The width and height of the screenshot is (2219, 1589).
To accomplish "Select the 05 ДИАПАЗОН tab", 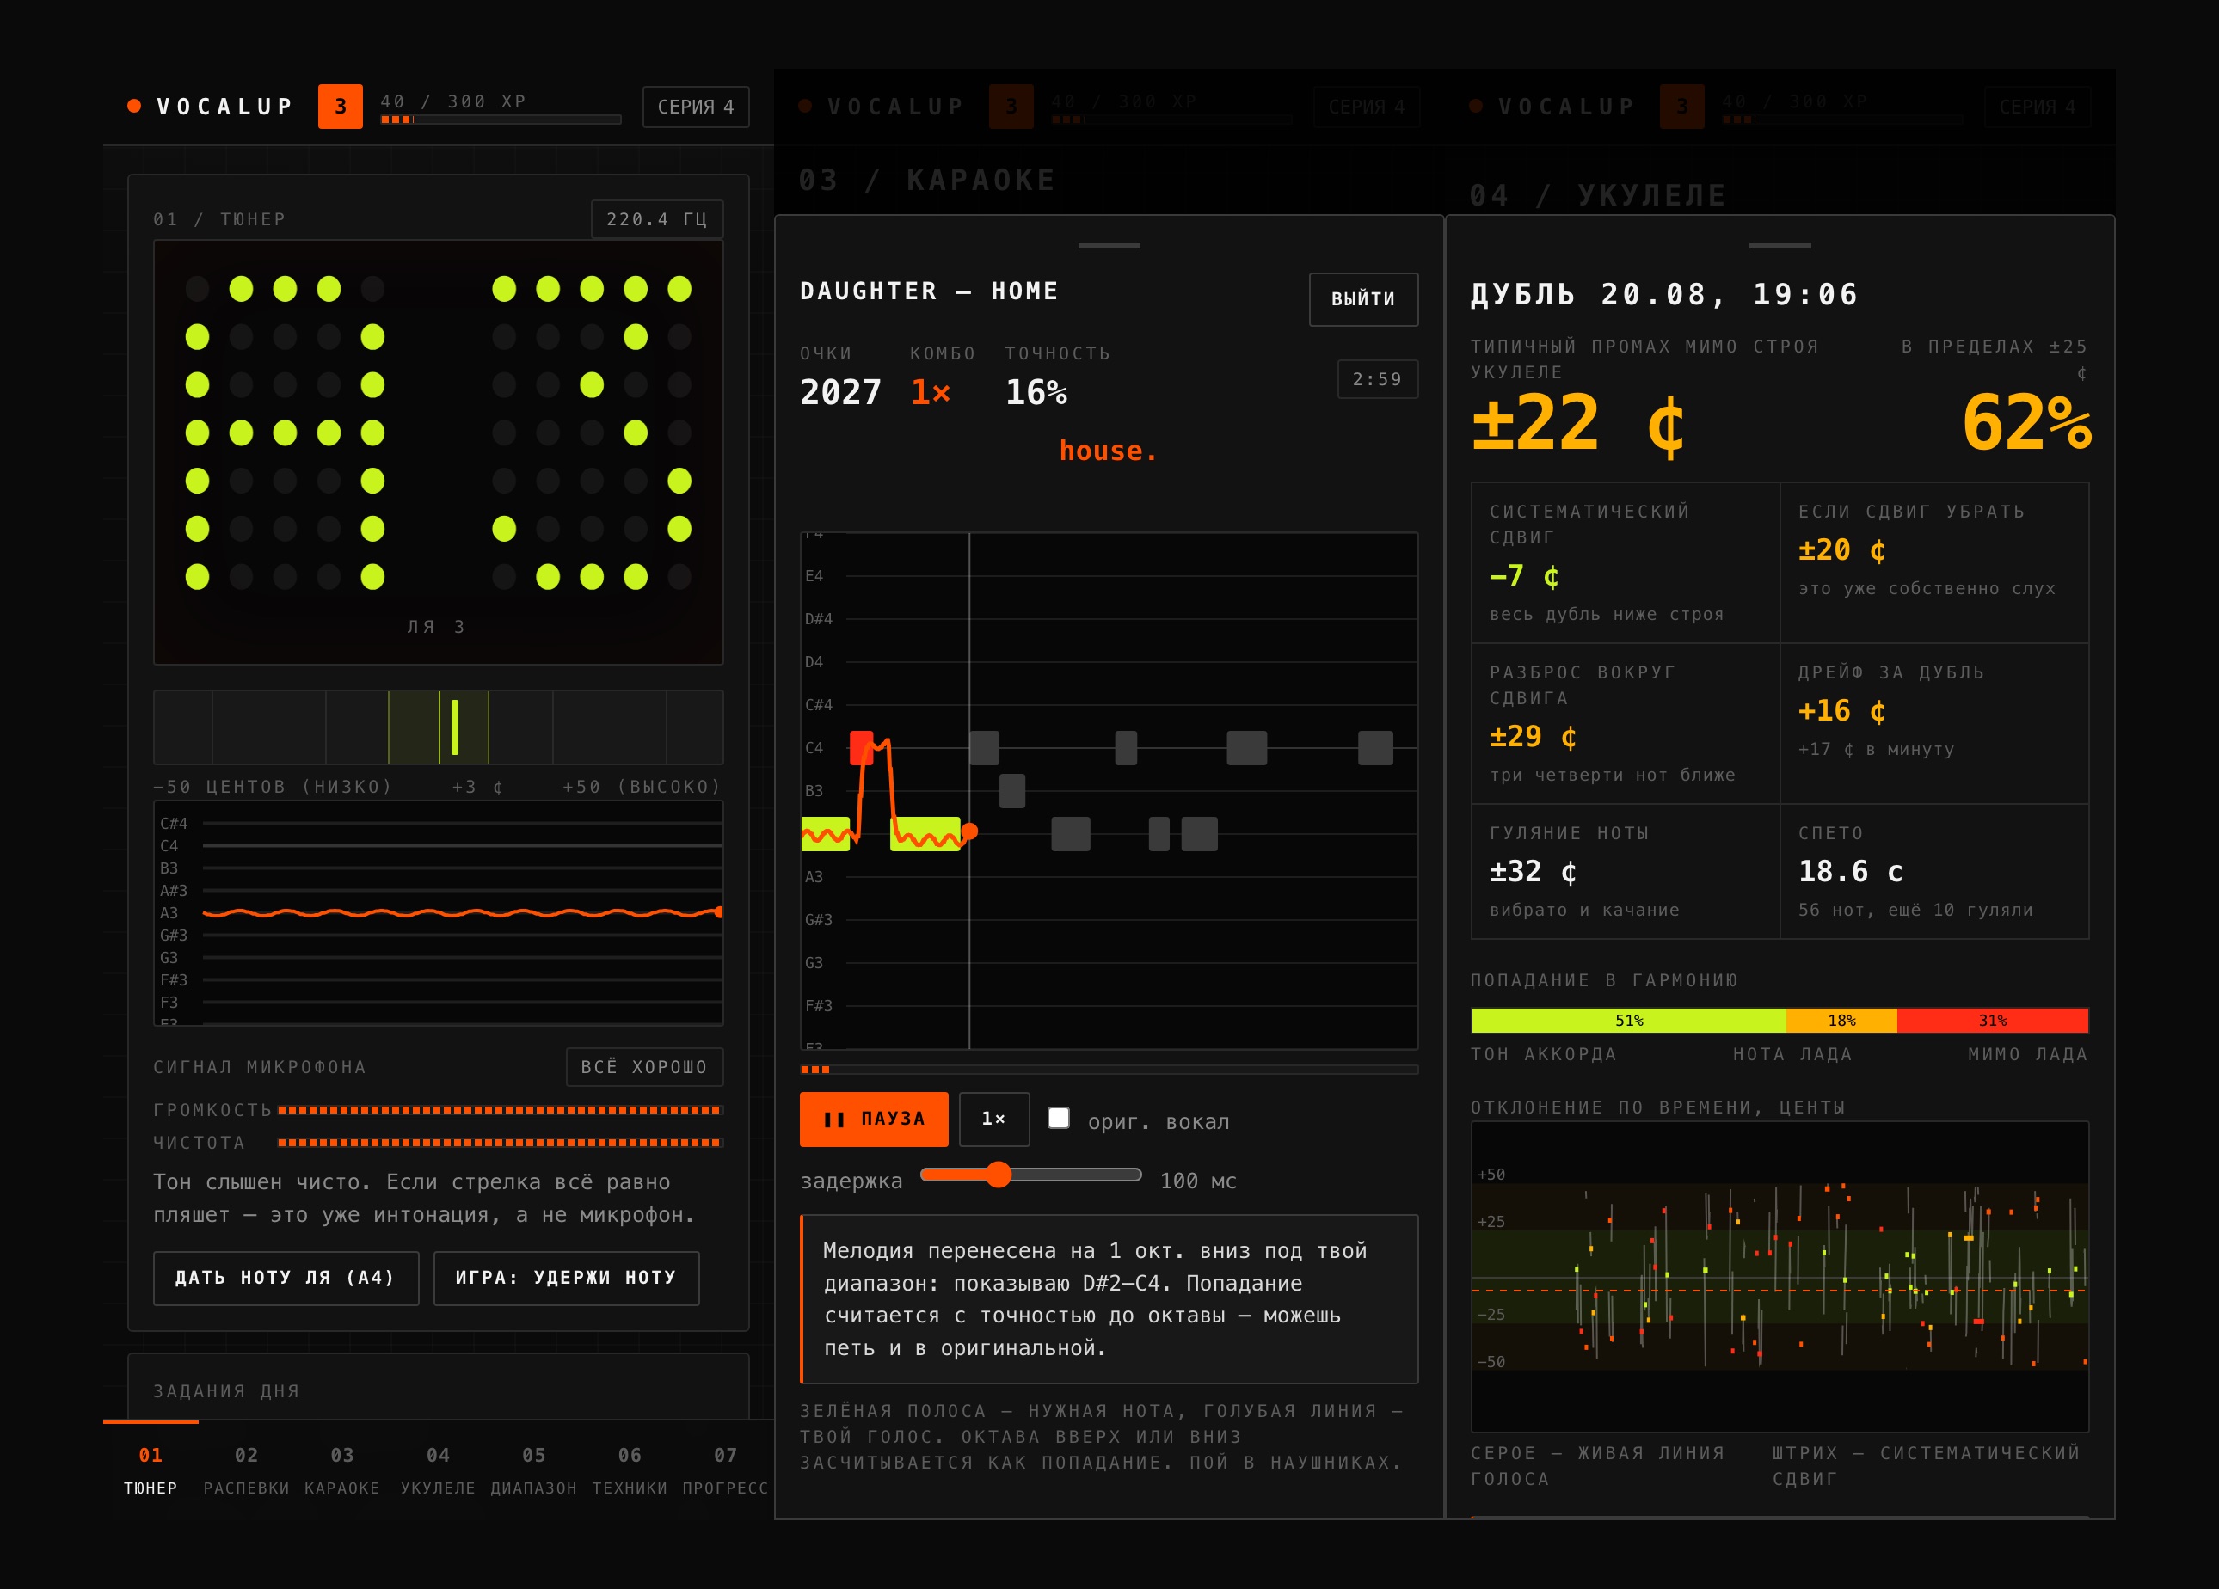I will pyautogui.click(x=534, y=1469).
